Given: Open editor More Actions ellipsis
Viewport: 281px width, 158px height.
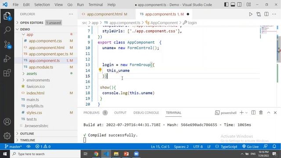Looking at the screenshot, I should [x=274, y=14].
